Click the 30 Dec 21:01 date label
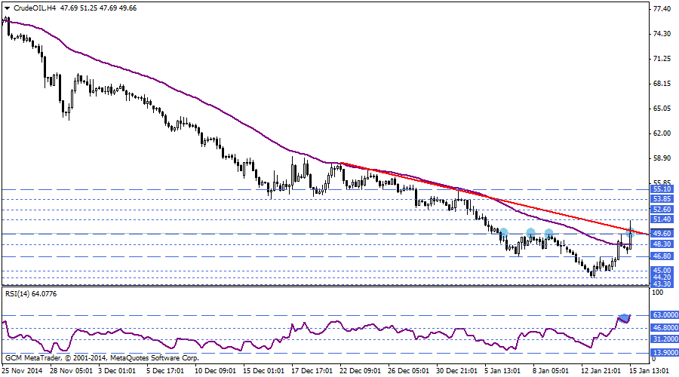Screen dimensions: 679x377 (x=457, y=371)
